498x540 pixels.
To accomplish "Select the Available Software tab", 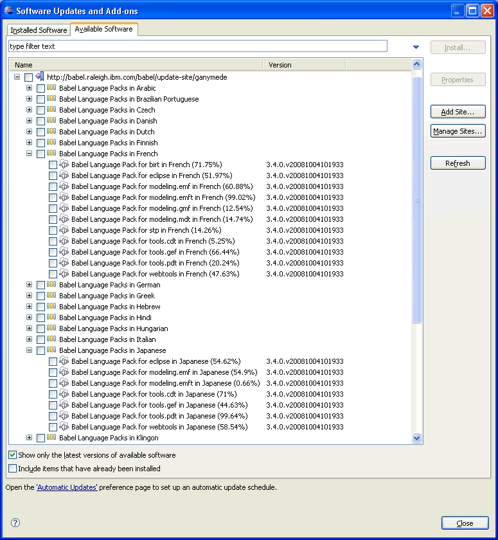I will click(x=103, y=30).
